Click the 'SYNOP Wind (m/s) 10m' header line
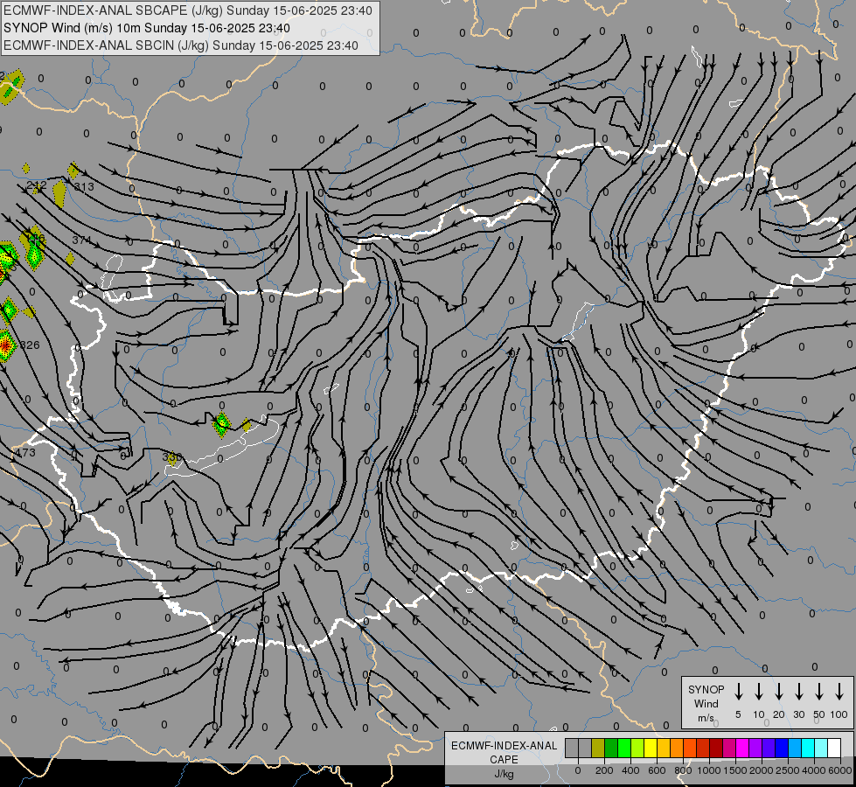The width and height of the screenshot is (856, 787). click(x=146, y=28)
